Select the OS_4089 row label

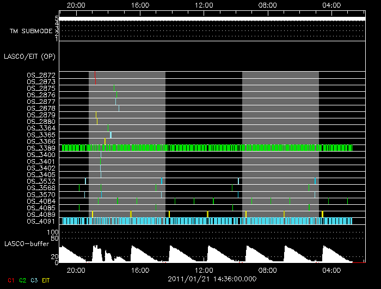pos(41,215)
